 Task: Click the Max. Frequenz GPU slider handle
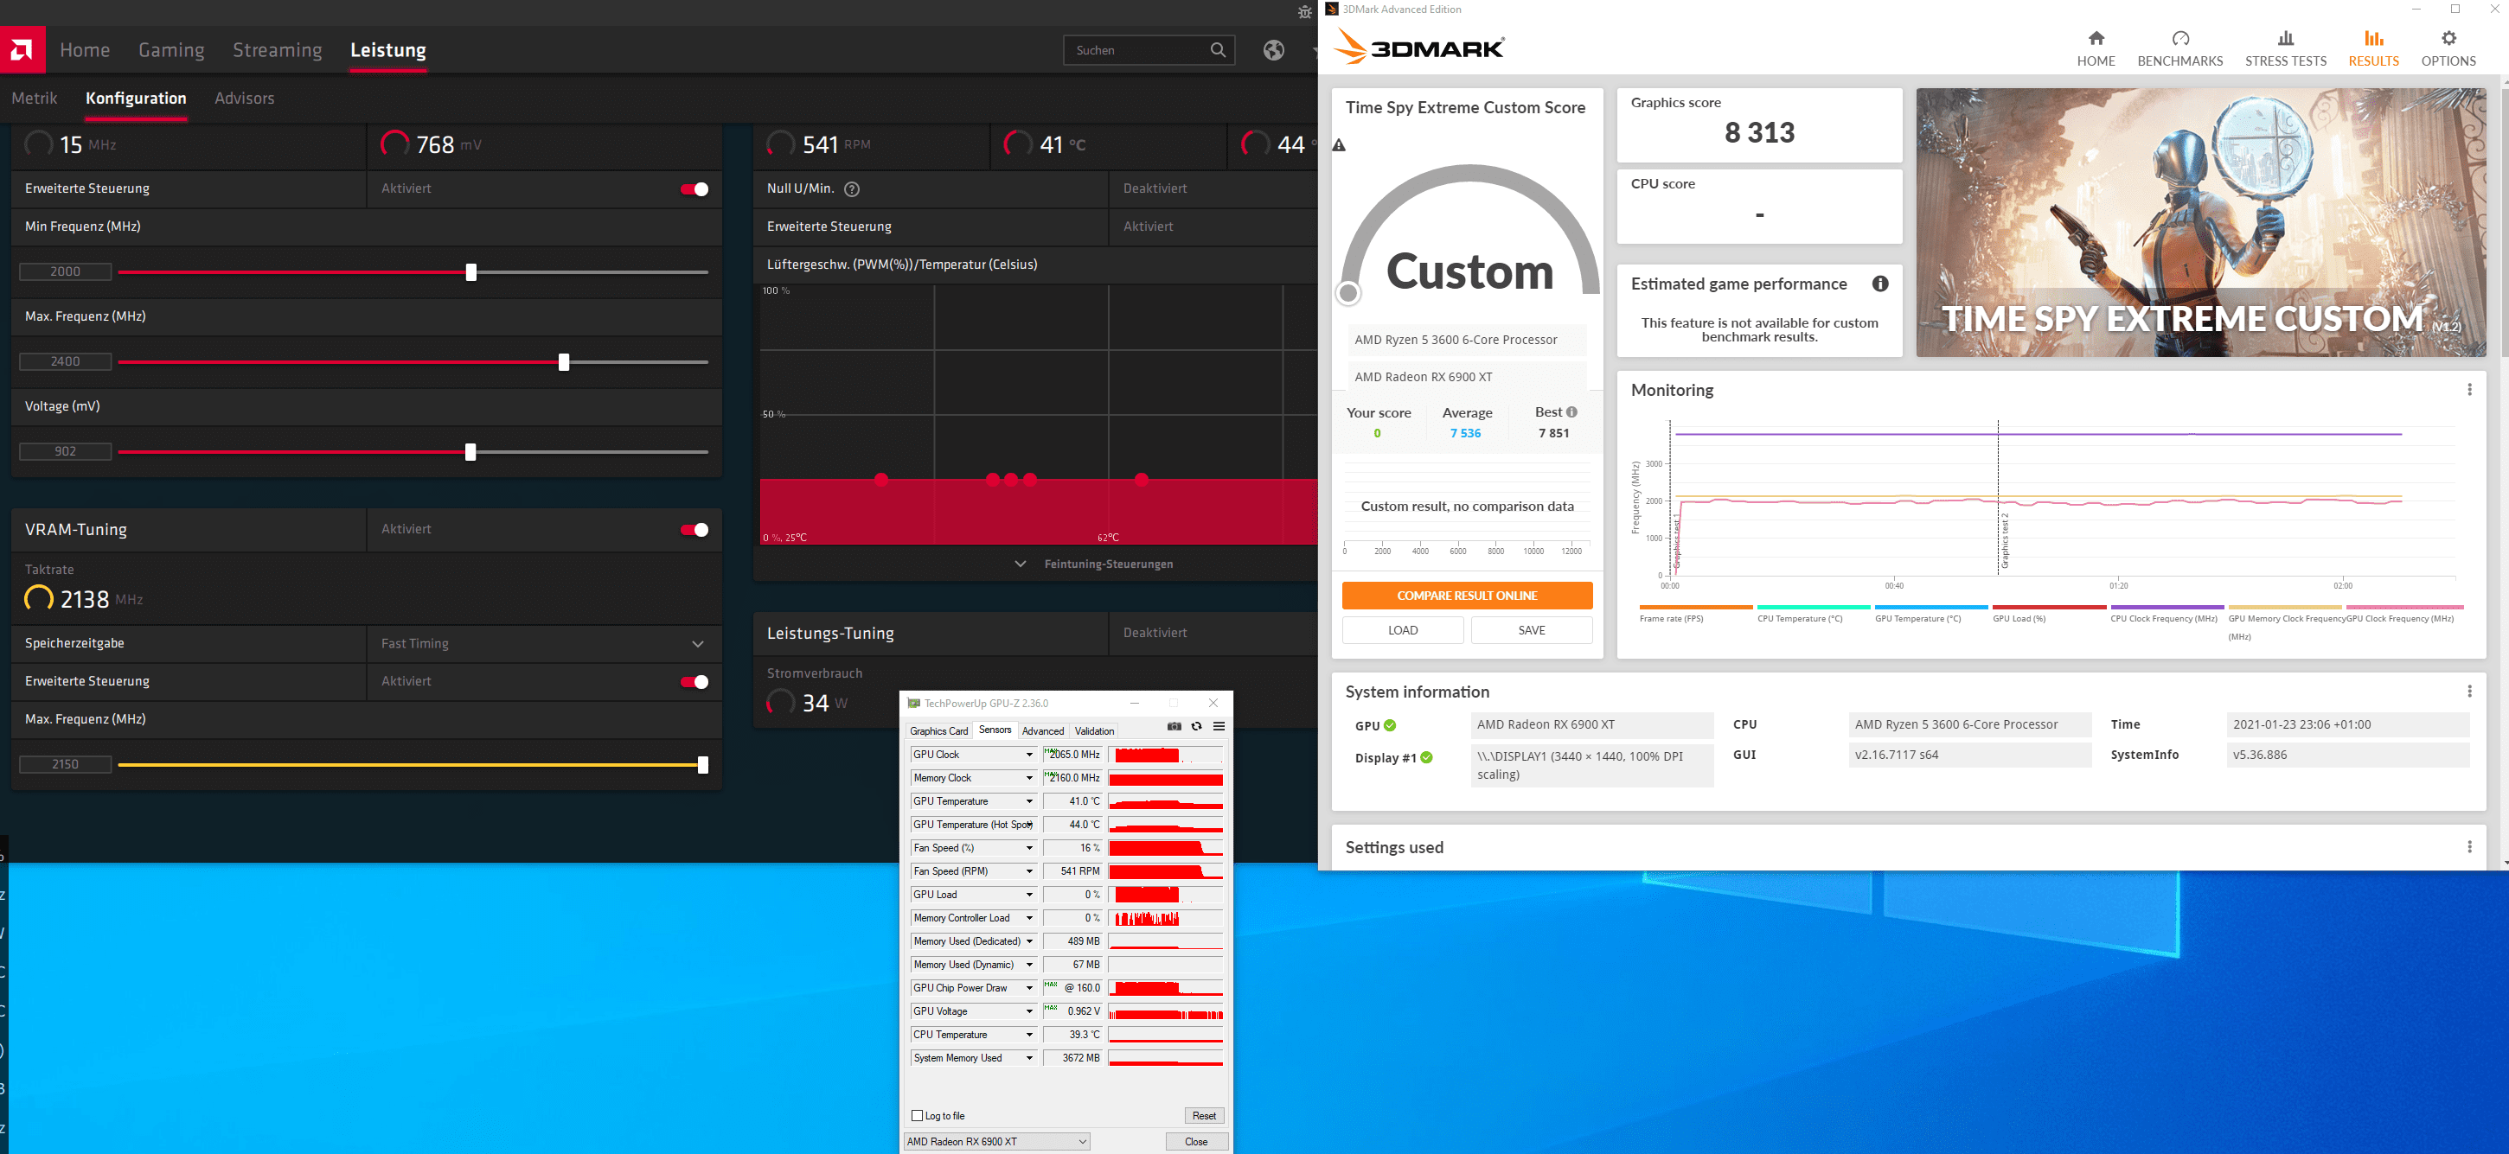564,362
